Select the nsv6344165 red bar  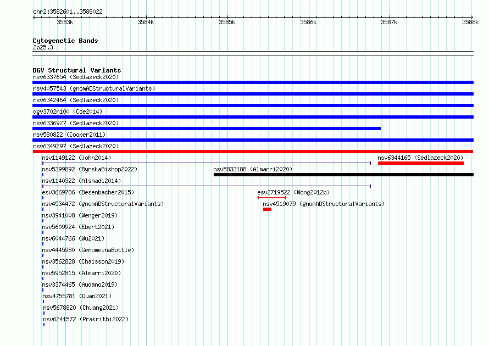click(421, 163)
